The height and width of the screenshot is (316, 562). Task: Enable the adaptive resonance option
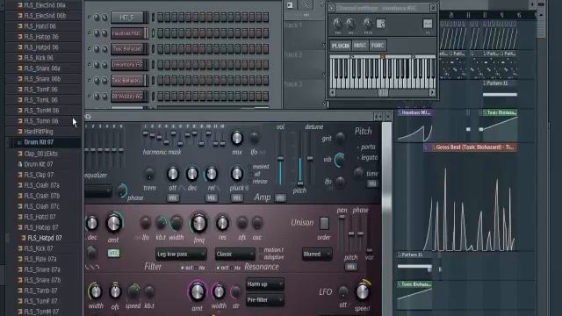[271, 257]
